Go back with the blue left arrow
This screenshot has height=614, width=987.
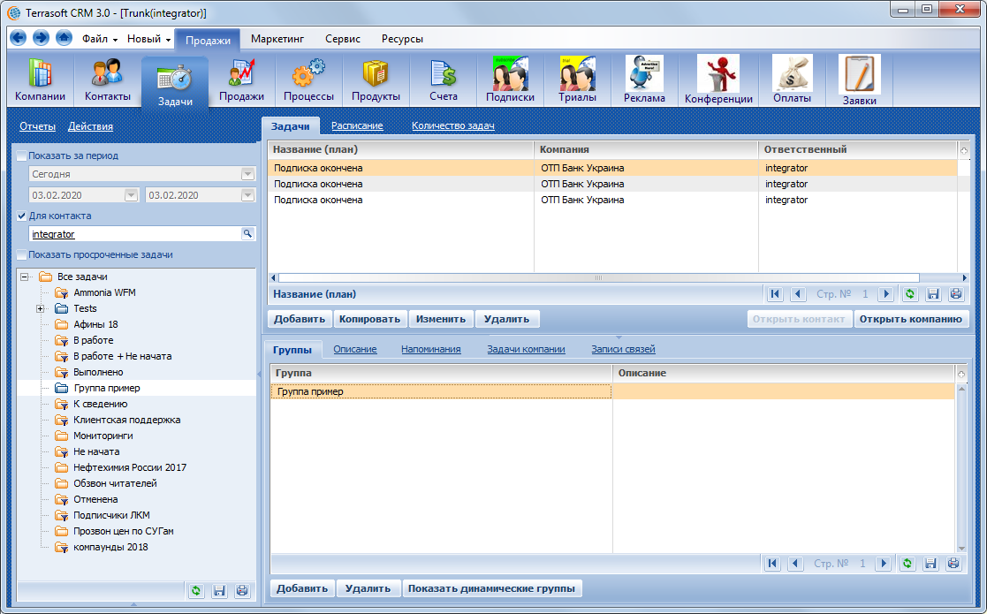click(19, 38)
